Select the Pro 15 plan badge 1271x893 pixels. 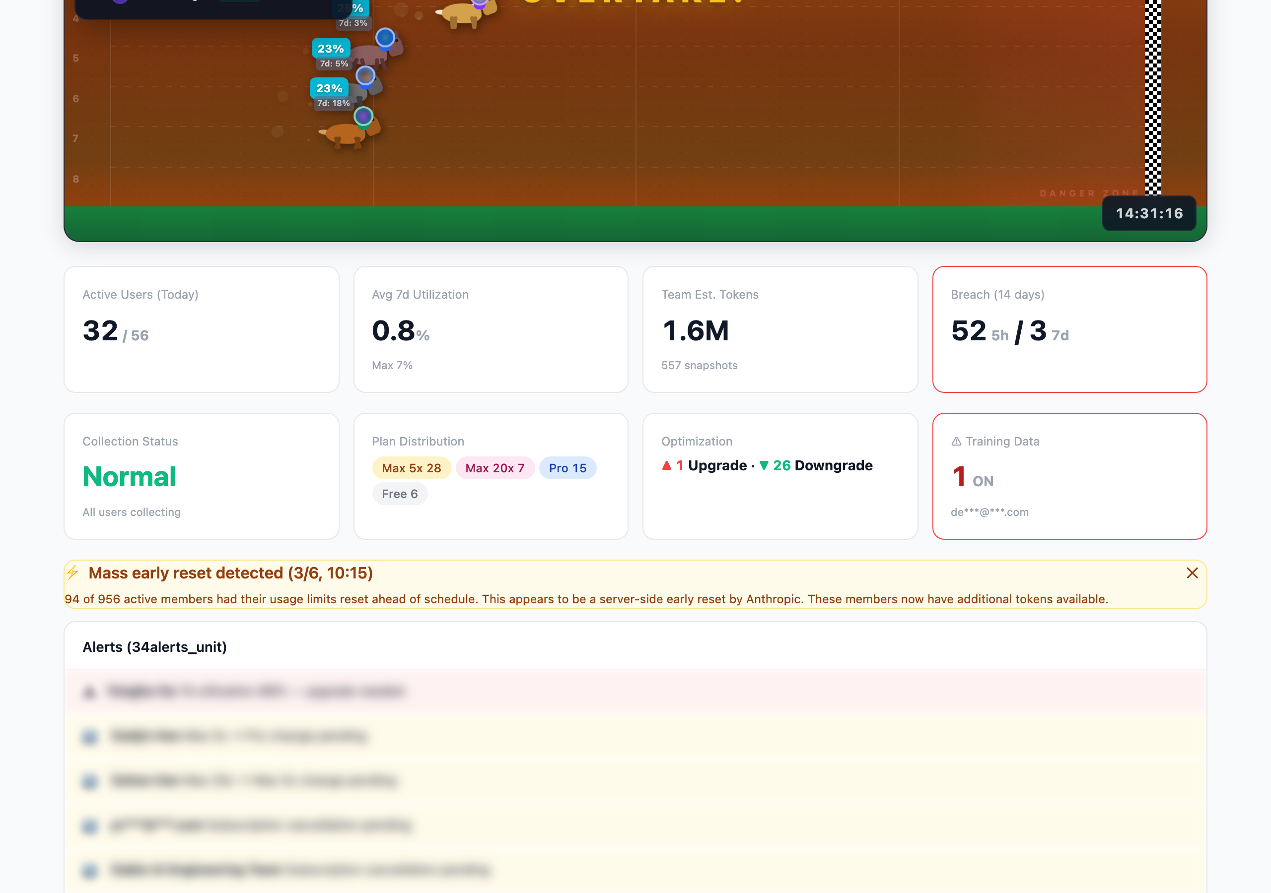click(x=567, y=468)
